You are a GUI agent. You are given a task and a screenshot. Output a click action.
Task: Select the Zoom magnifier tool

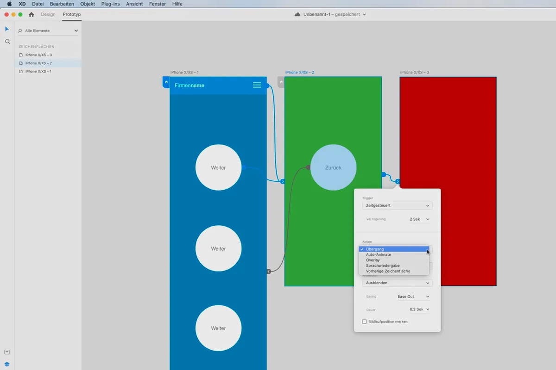pyautogui.click(x=7, y=42)
